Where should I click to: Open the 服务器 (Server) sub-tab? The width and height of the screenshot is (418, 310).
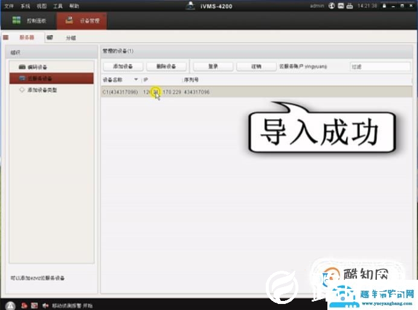pos(27,37)
